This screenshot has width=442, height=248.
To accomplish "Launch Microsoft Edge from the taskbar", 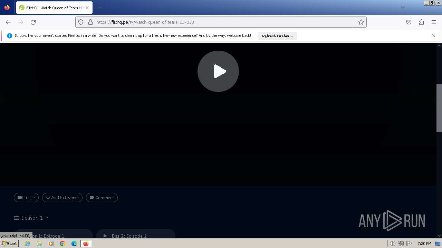I will point(74,244).
